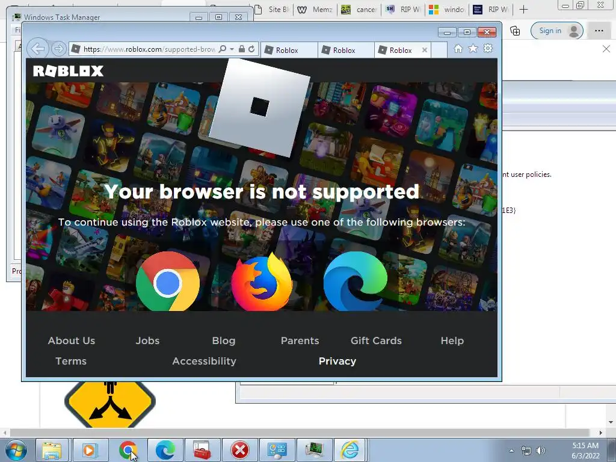The height and width of the screenshot is (462, 616).
Task: Open Edge settings and more menu
Action: (599, 31)
